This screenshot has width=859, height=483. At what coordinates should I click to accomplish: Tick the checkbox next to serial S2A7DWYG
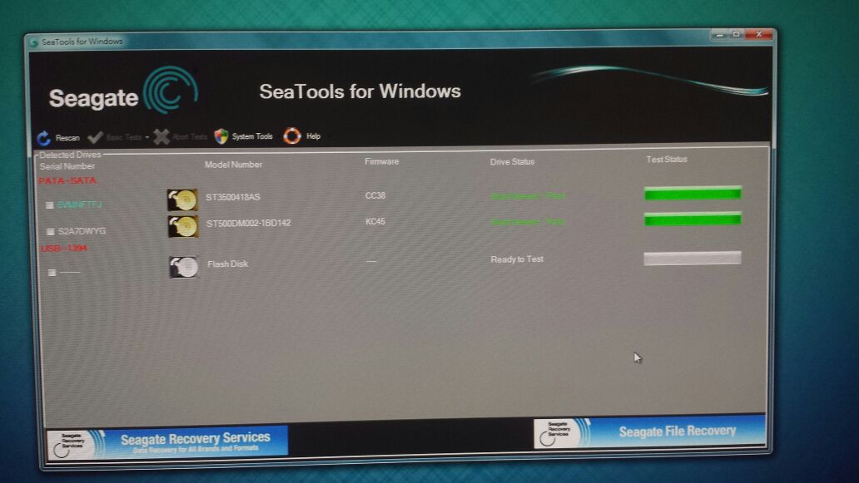point(51,231)
